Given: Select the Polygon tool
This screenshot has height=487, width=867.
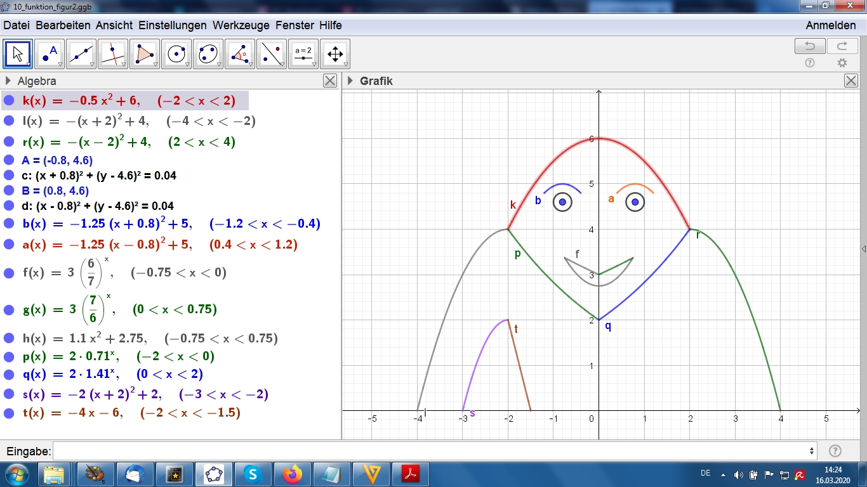Looking at the screenshot, I should 145,54.
